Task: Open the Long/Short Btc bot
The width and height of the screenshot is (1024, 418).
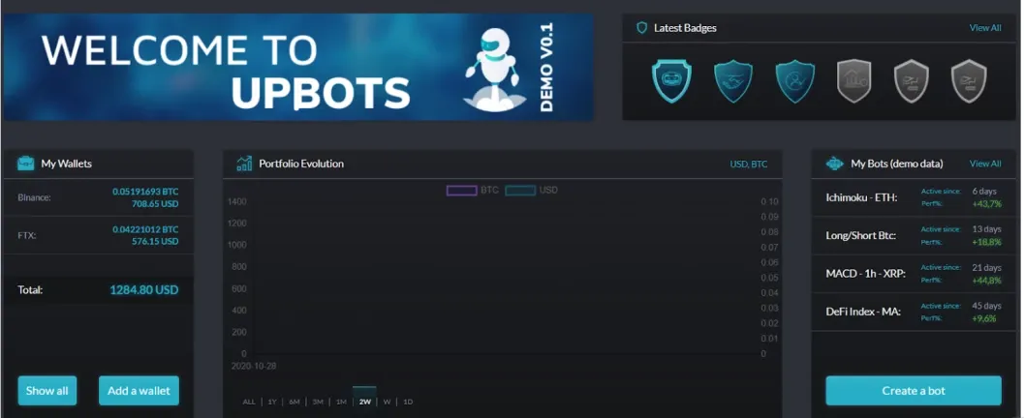Action: 860,235
